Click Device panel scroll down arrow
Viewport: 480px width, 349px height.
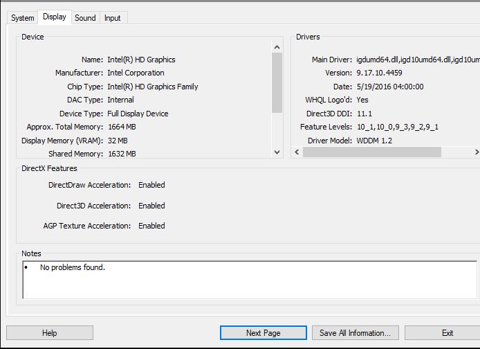click(x=277, y=152)
